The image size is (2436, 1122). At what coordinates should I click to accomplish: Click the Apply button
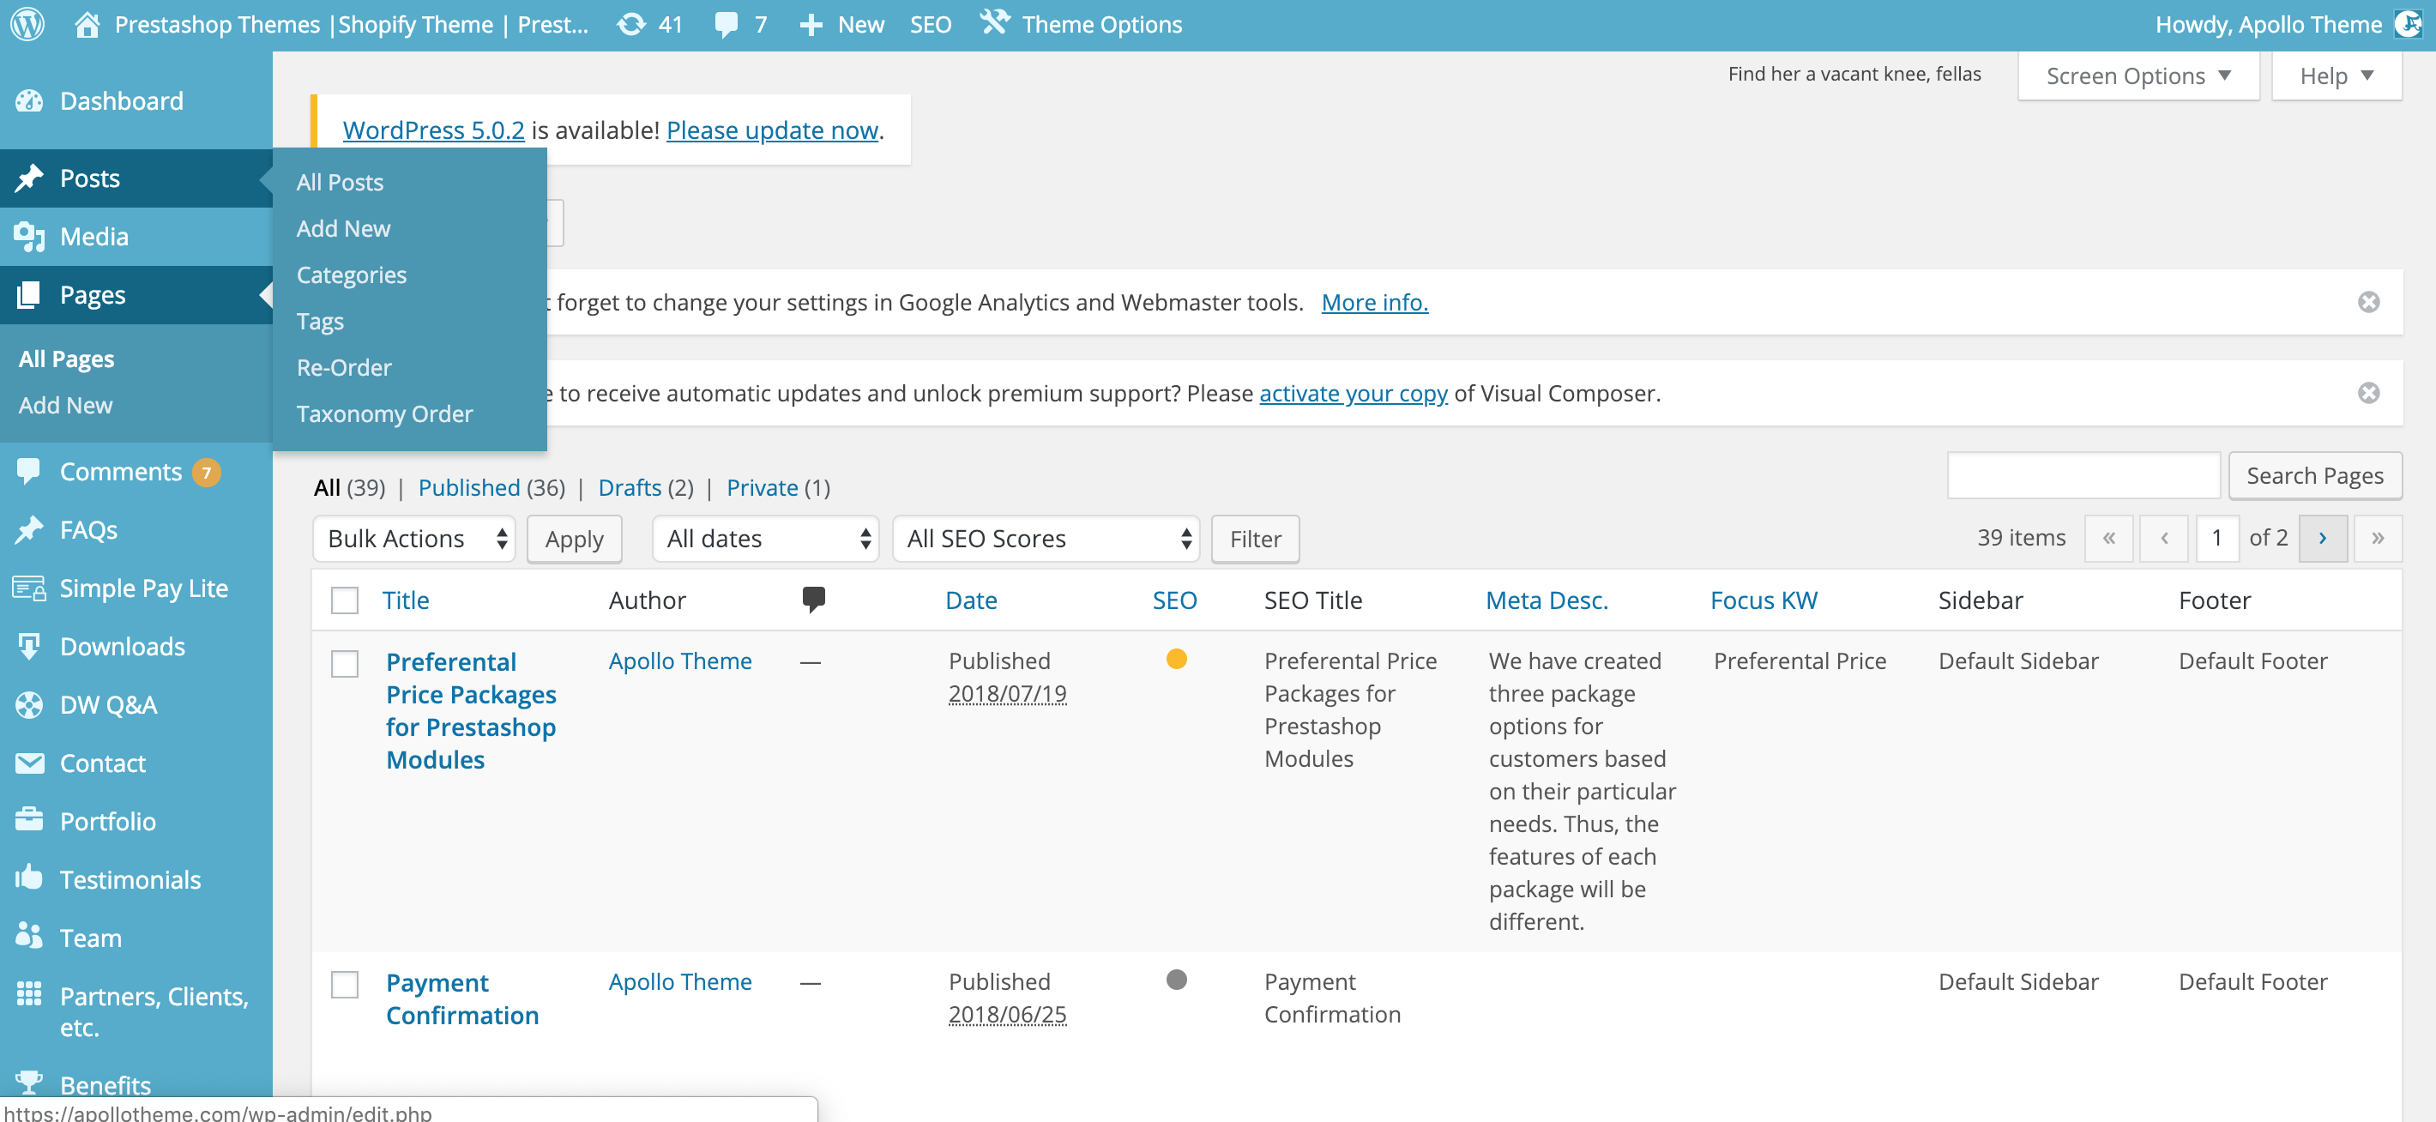574,539
